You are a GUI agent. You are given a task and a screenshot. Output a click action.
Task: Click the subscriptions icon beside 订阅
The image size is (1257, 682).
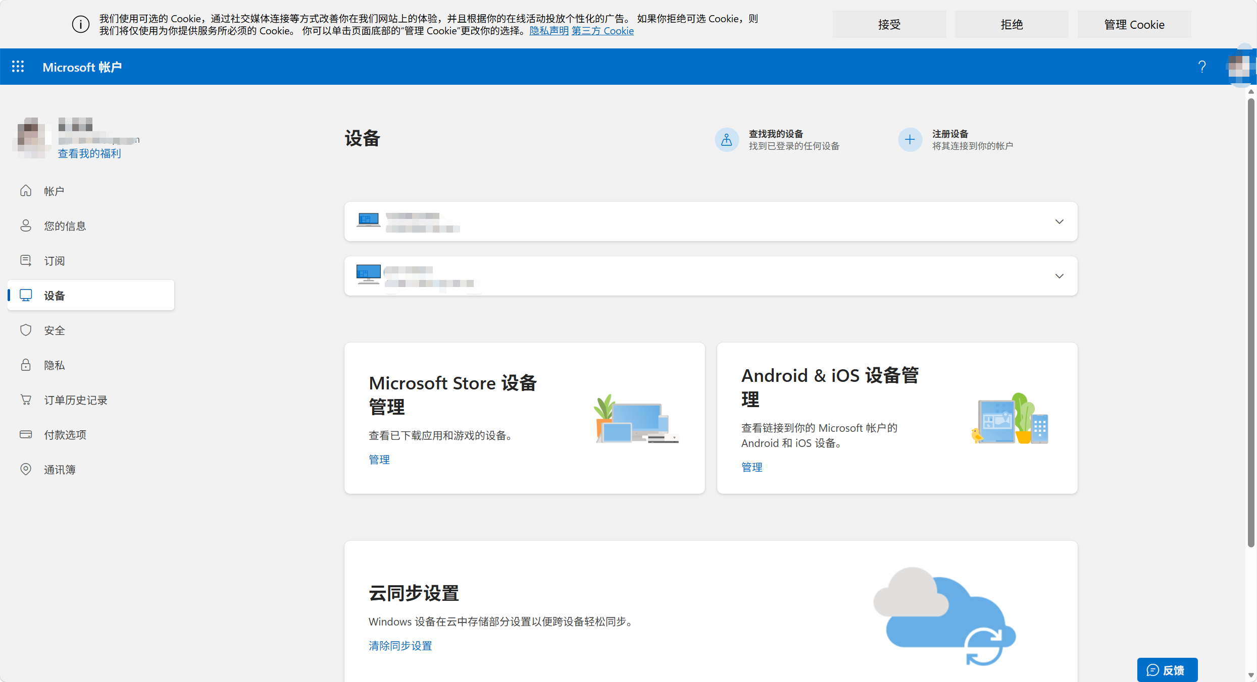(26, 260)
